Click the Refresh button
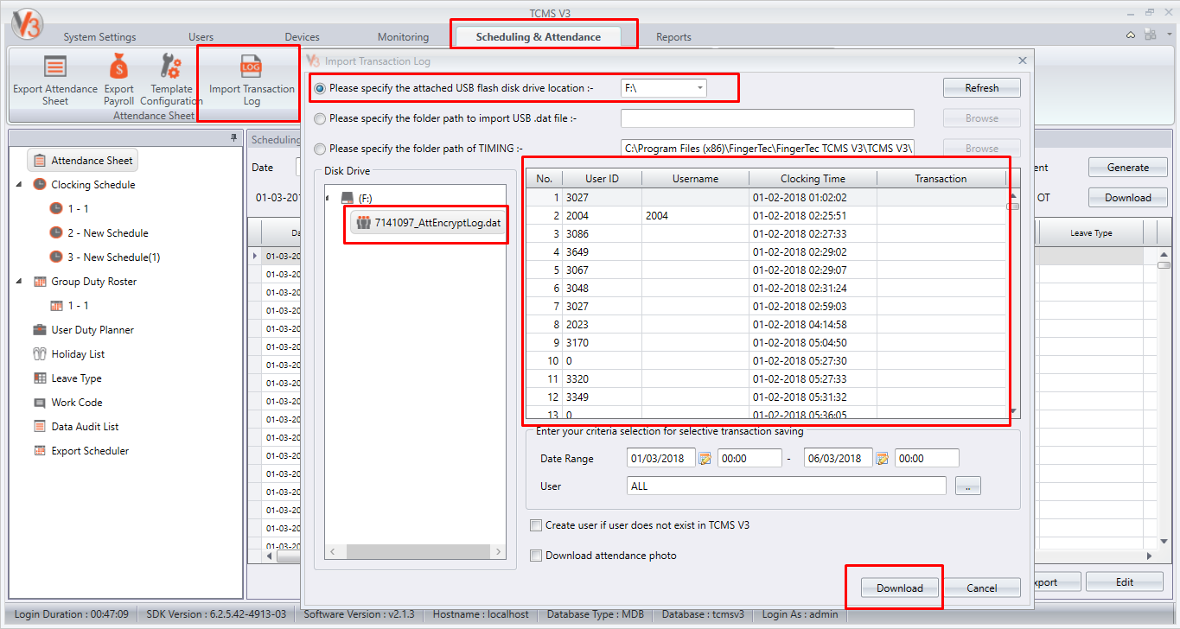The width and height of the screenshot is (1180, 629). 982,88
